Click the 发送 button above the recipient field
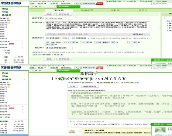 coord(49,14)
